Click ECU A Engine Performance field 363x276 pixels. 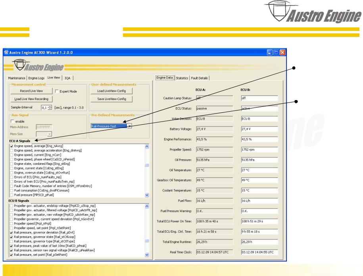[x=214, y=139]
